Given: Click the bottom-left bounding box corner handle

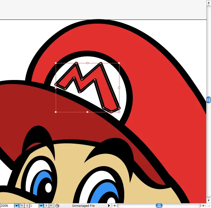Looking at the screenshot, I should tap(56, 112).
